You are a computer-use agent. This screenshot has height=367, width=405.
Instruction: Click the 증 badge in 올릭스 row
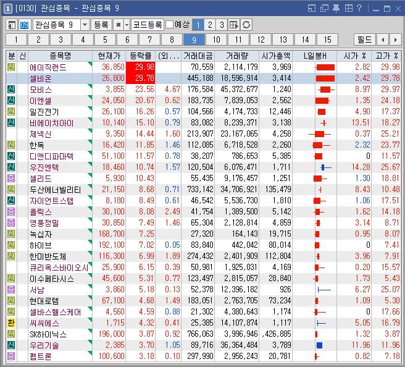(x=11, y=212)
